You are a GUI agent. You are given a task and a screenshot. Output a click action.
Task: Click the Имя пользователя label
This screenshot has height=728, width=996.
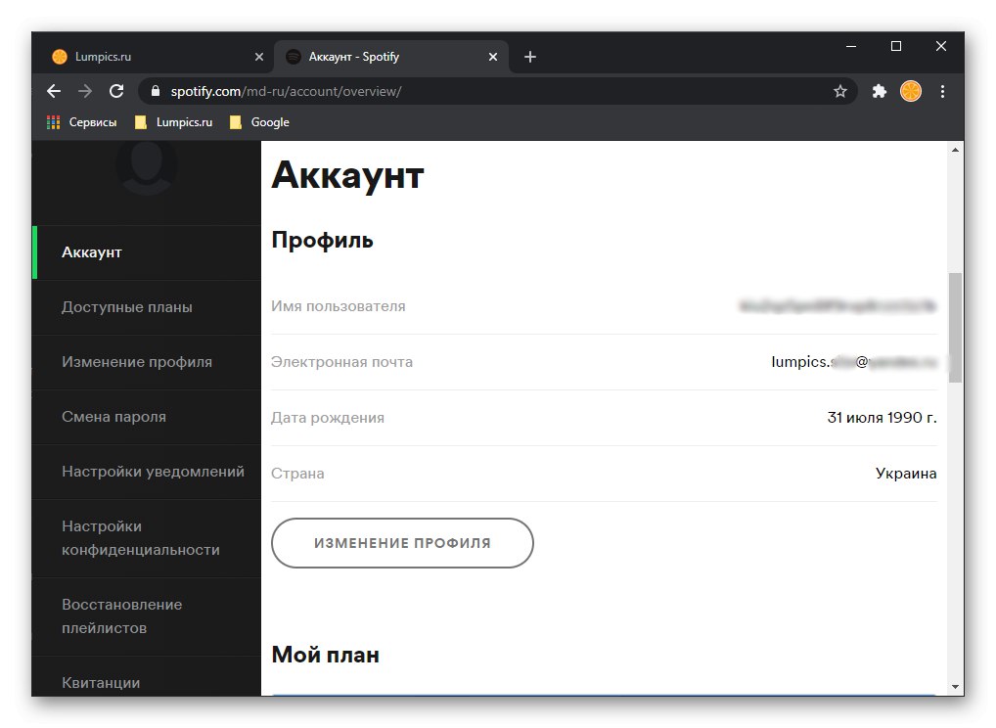[x=338, y=307]
